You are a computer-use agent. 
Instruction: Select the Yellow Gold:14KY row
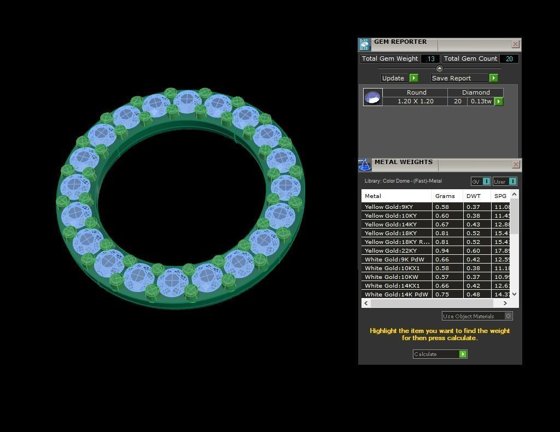pos(436,224)
